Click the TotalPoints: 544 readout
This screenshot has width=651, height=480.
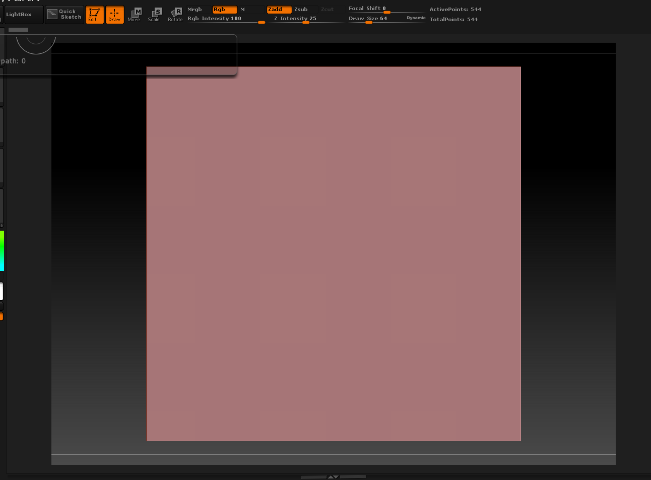(x=453, y=20)
